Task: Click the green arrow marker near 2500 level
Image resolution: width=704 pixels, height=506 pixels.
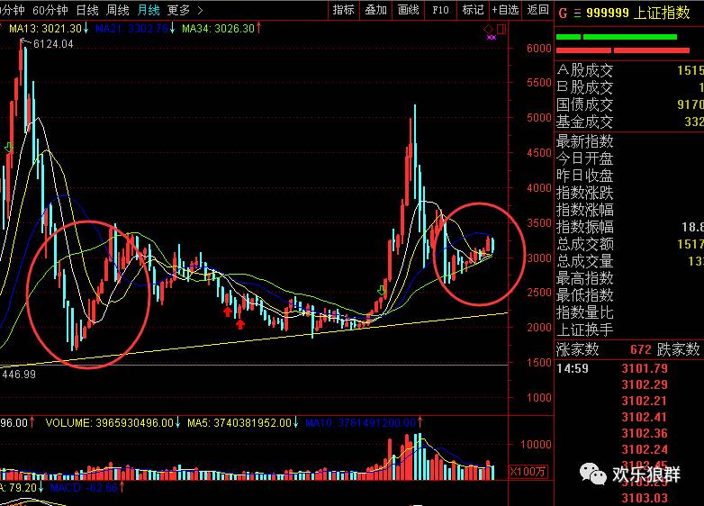Action: (x=381, y=292)
